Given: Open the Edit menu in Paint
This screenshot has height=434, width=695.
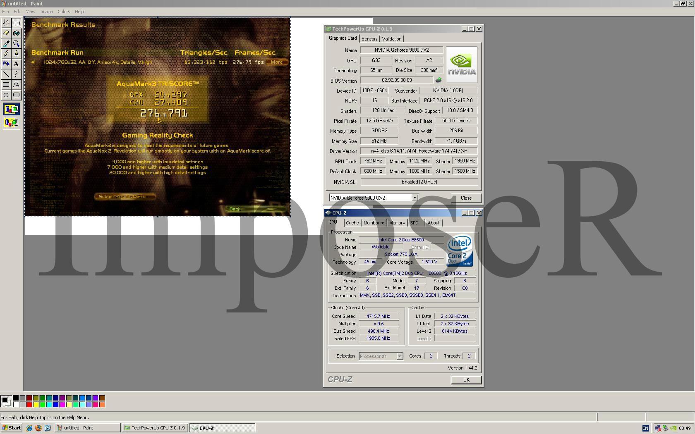Looking at the screenshot, I should 17,12.
